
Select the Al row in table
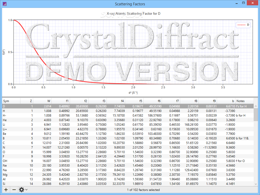[128, 179]
